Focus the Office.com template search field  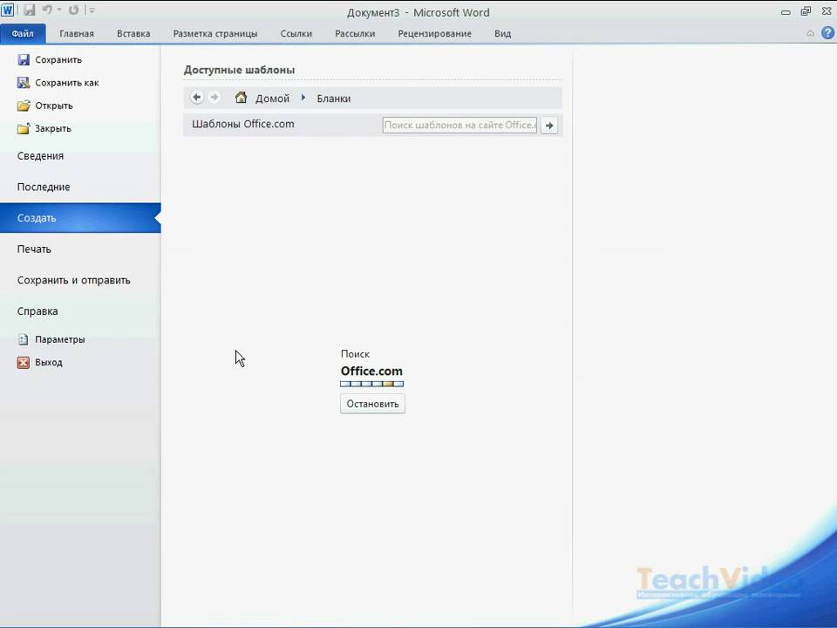[459, 125]
